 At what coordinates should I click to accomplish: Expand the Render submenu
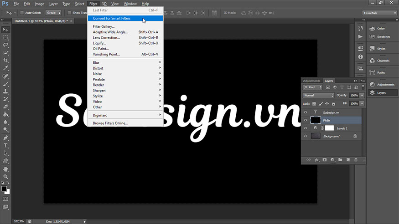pyautogui.click(x=125, y=85)
